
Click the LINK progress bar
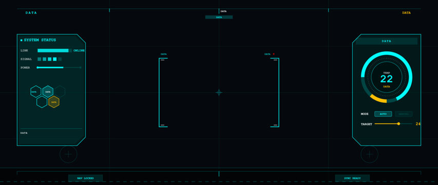(55, 50)
